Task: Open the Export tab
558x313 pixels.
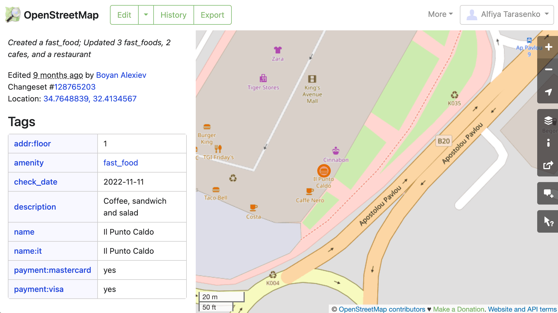Action: click(213, 15)
